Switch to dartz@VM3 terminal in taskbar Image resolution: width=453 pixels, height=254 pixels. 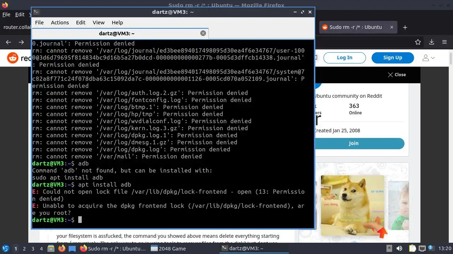pos(254,249)
